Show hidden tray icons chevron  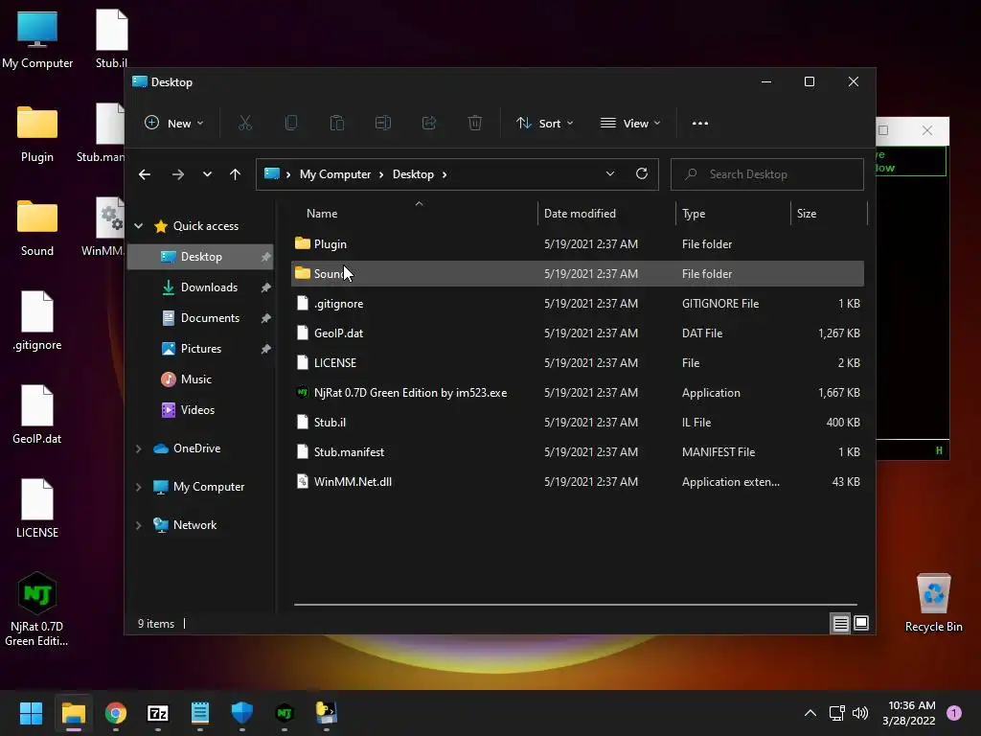pos(810,713)
